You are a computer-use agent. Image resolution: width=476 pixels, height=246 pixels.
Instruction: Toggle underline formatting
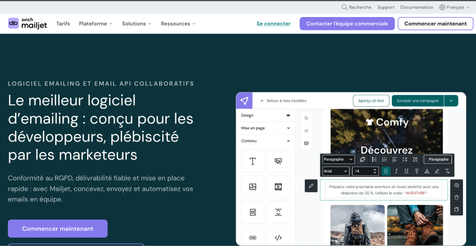pos(406,171)
